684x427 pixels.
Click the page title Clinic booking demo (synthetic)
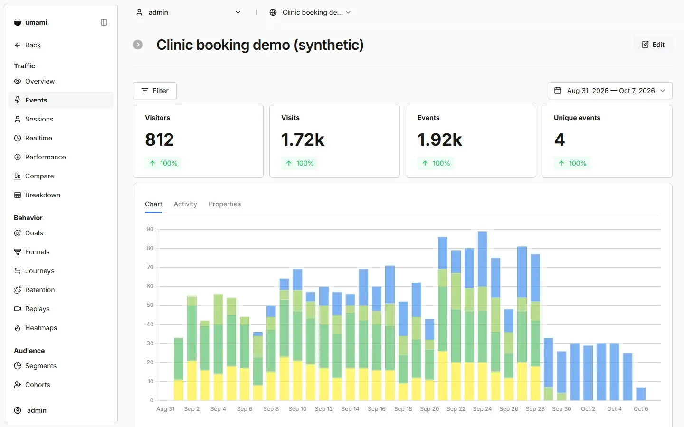(x=260, y=45)
